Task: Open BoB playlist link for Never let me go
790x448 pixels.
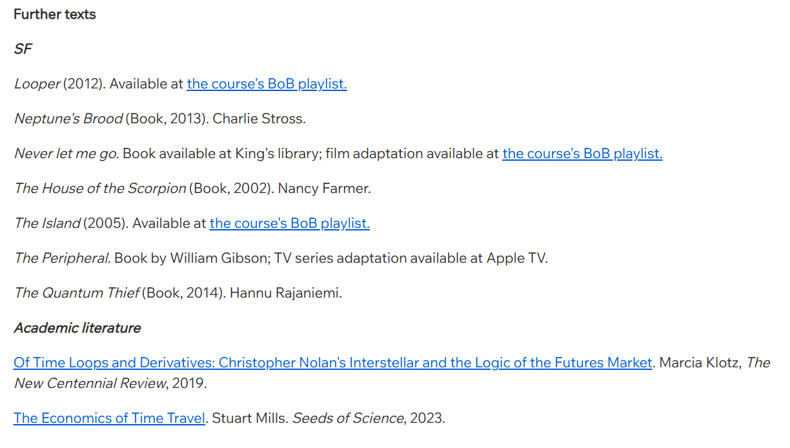Action: point(582,154)
